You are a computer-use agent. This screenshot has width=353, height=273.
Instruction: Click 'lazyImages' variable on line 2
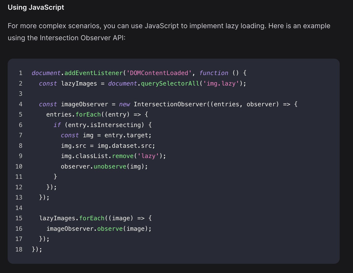tap(79, 83)
